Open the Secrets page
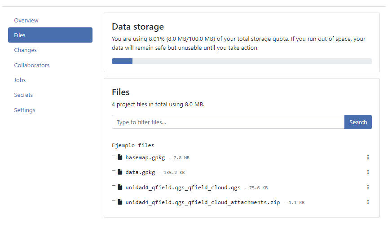Screen dimensions: 392x231 (x=23, y=95)
